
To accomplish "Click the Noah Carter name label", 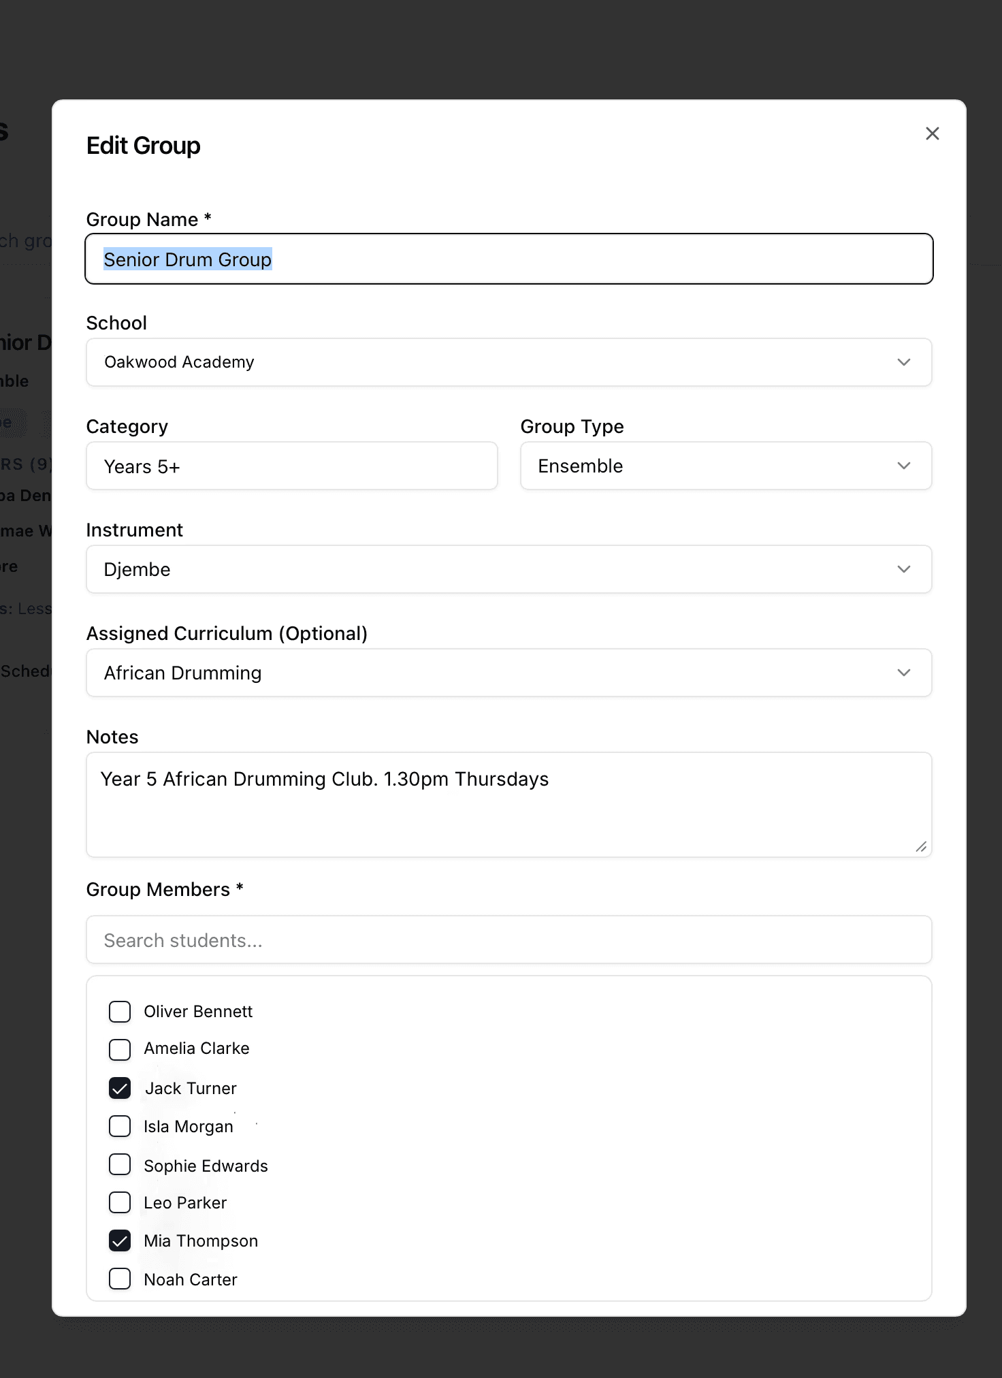I will [191, 1280].
